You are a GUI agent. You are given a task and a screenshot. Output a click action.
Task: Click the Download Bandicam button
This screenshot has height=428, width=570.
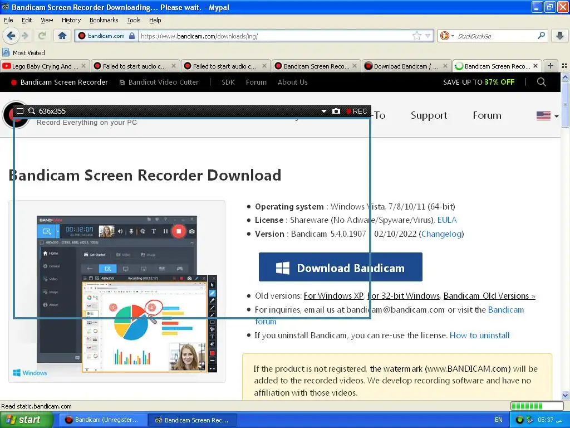tap(341, 267)
